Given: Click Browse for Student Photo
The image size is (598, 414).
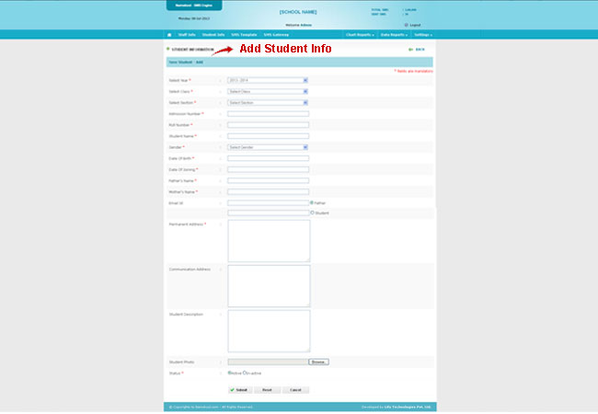Looking at the screenshot, I should click(x=318, y=362).
